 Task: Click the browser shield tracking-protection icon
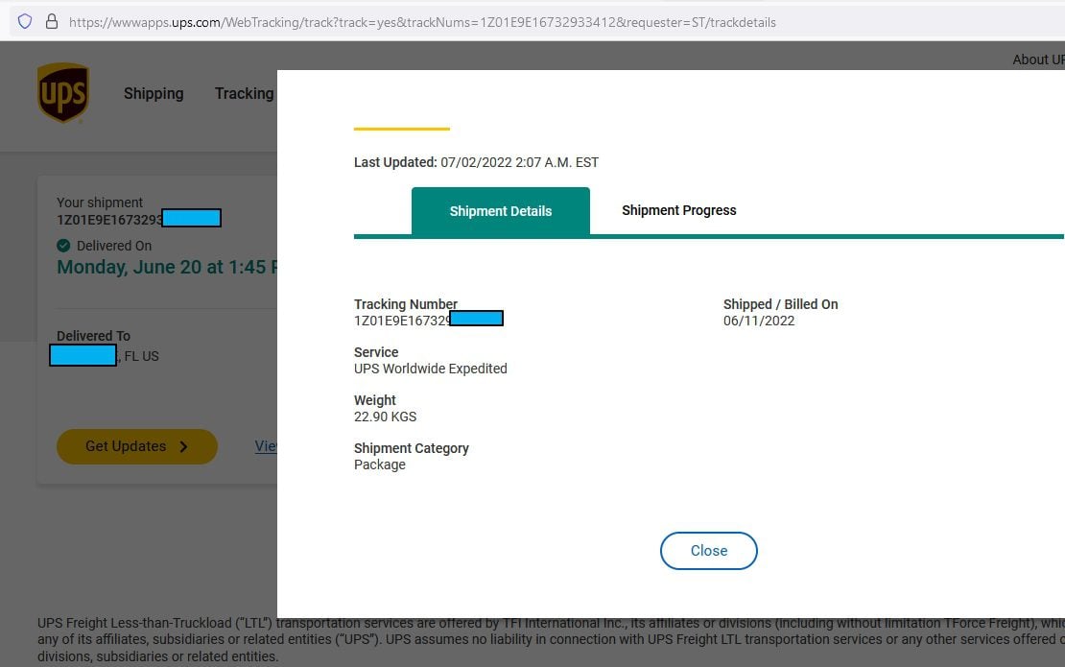click(24, 22)
